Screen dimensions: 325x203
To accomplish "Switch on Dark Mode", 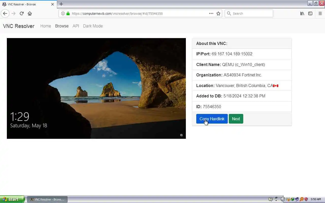I will pos(93,26).
